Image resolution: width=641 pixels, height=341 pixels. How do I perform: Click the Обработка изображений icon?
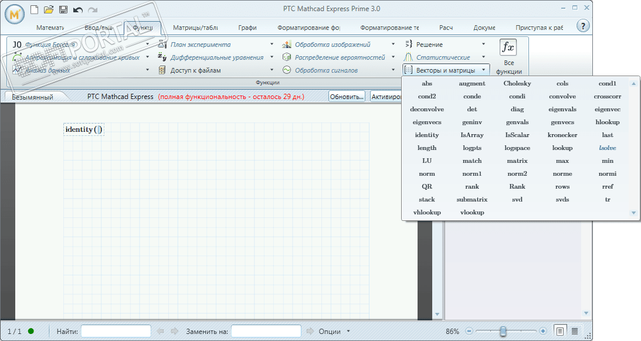[287, 44]
